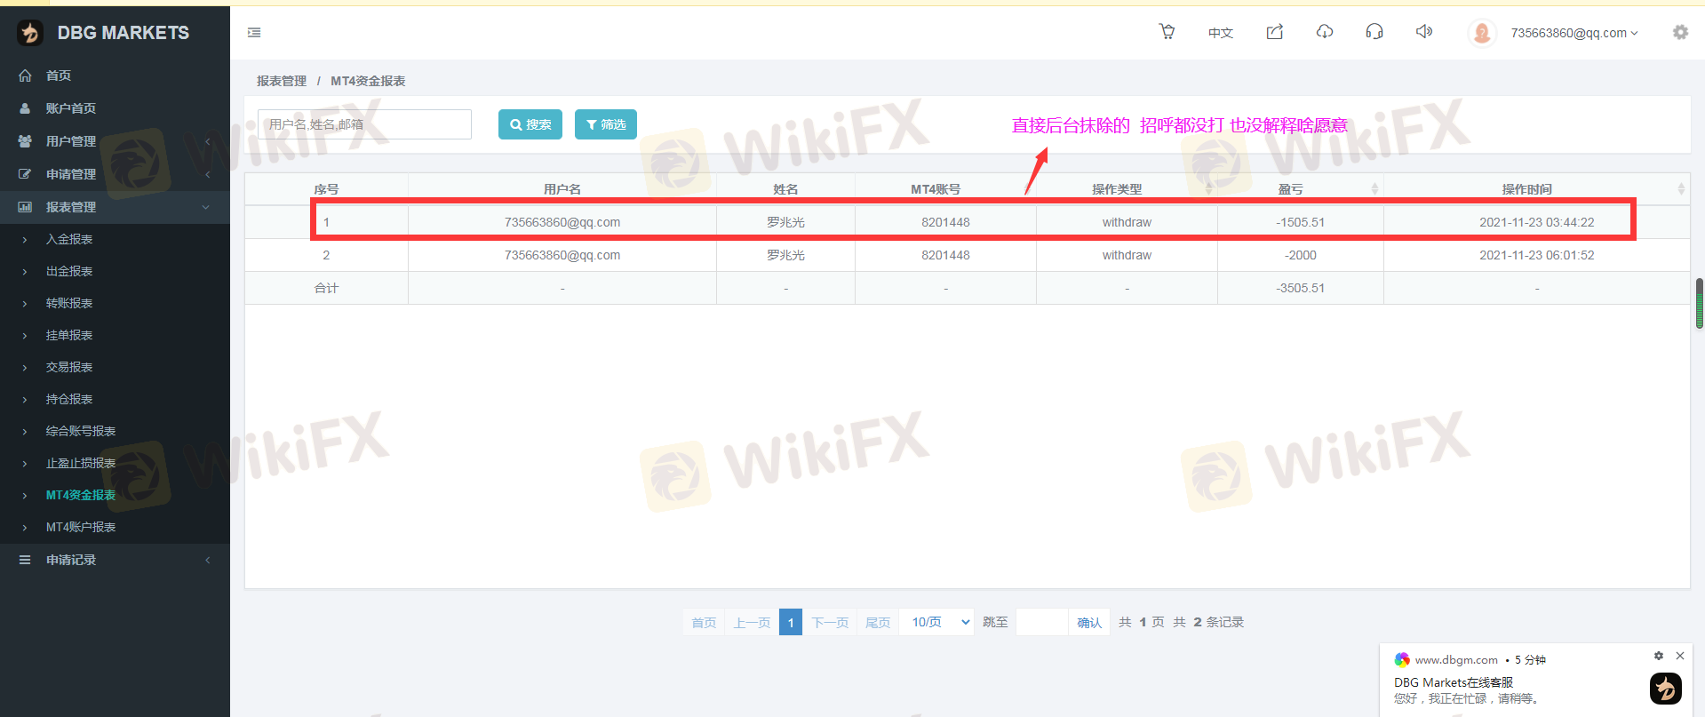Click the speaker announcement icon
Image resolution: width=1705 pixels, height=717 pixels.
(x=1424, y=32)
